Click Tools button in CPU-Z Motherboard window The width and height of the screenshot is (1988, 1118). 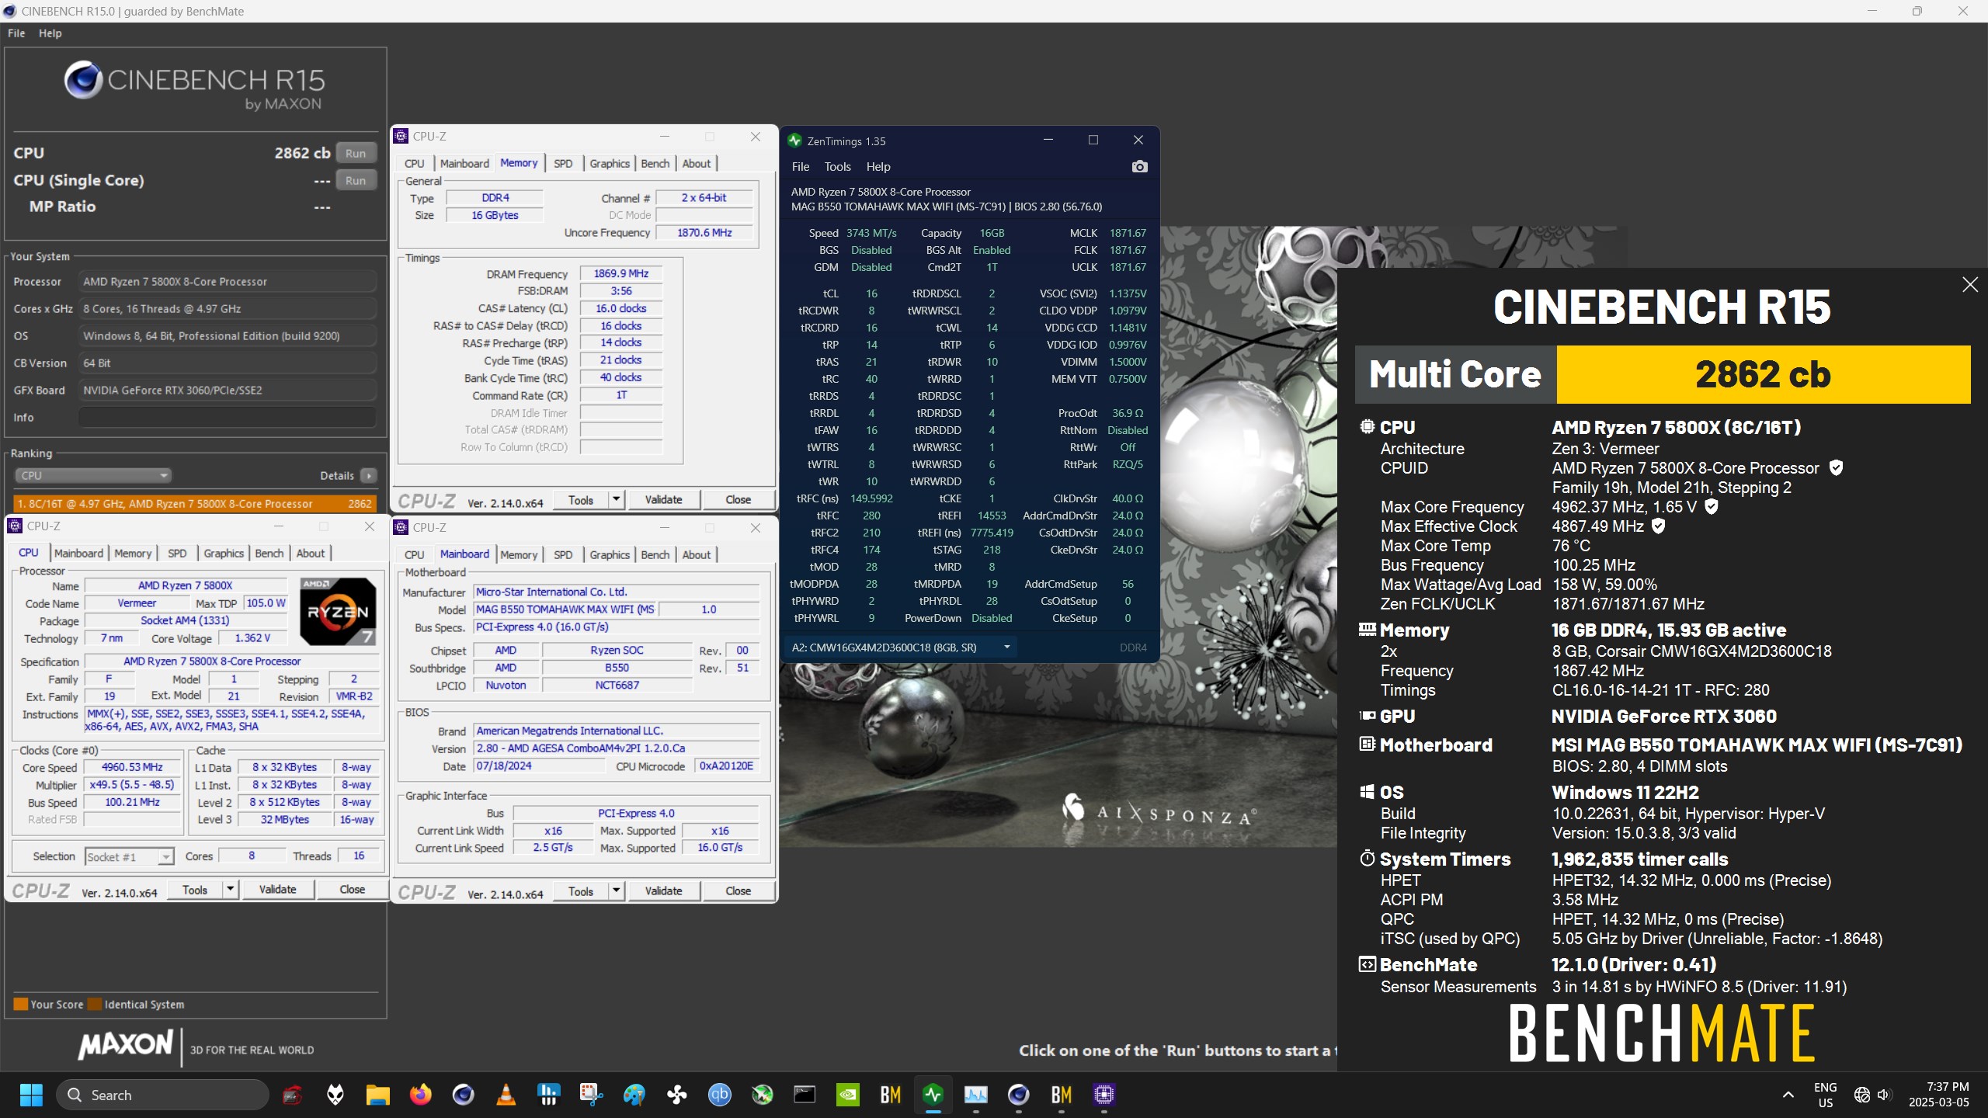pos(581,891)
